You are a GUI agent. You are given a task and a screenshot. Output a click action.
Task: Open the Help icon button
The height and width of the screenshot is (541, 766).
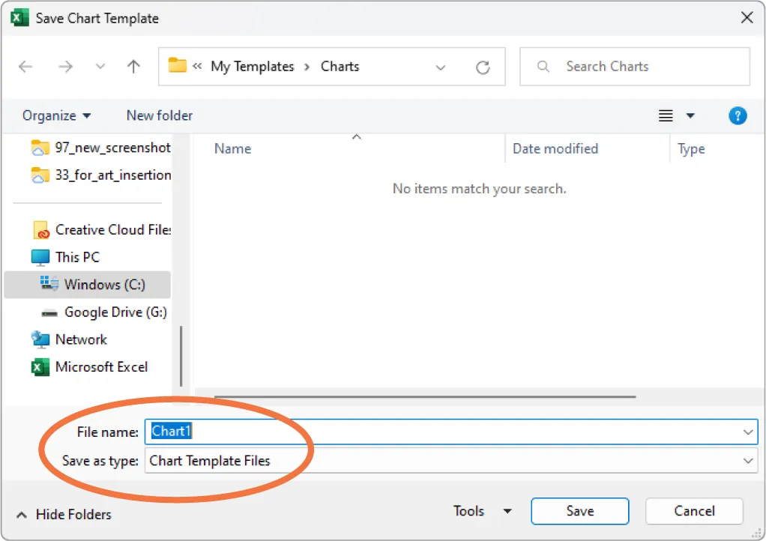click(738, 115)
